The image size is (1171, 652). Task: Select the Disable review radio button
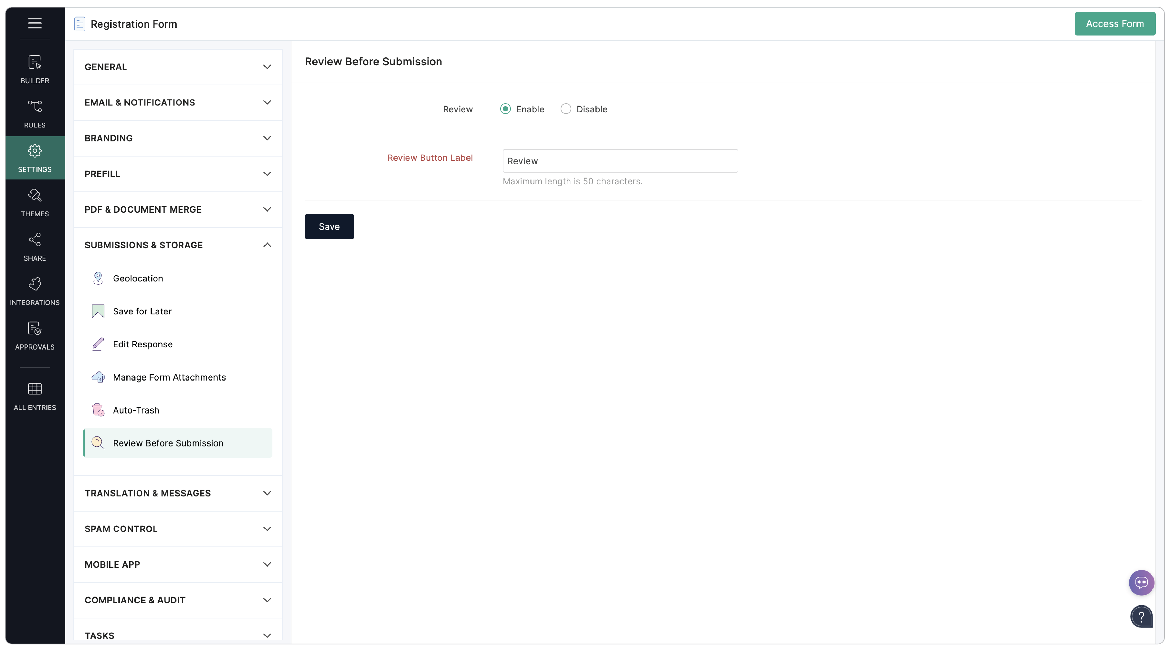tap(565, 109)
